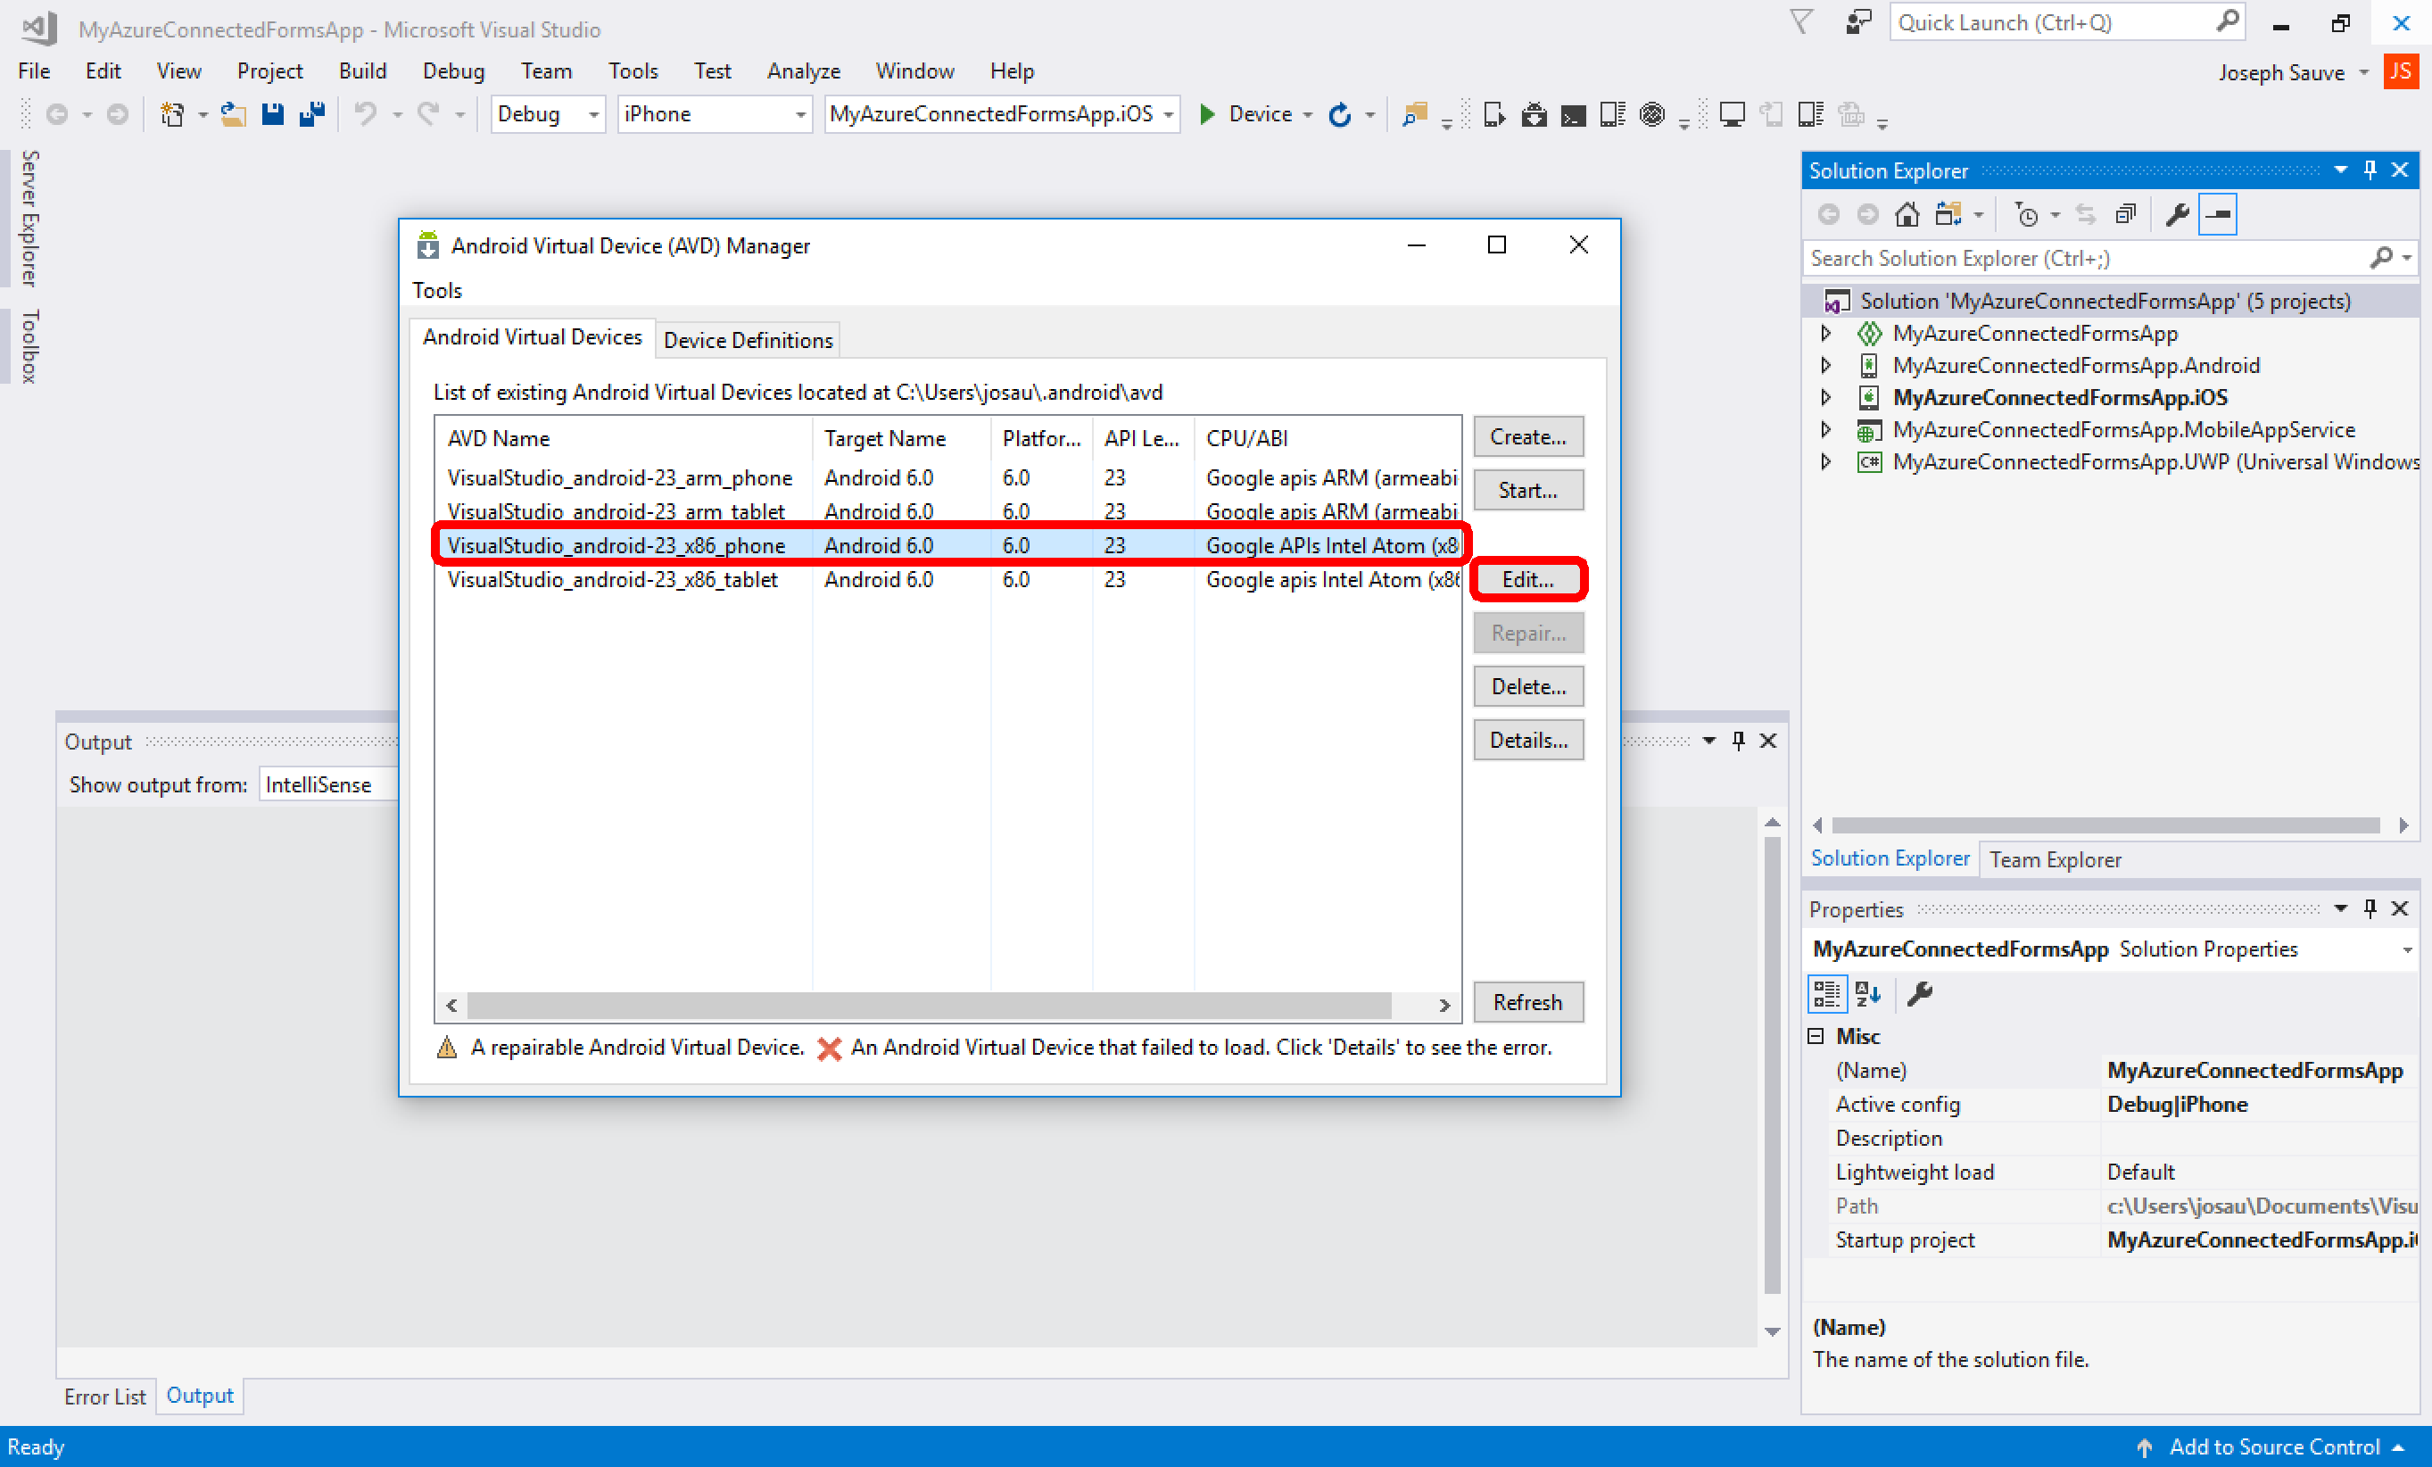Switch to the Error List tab
Screen dimensions: 2432x1467
(x=104, y=1396)
